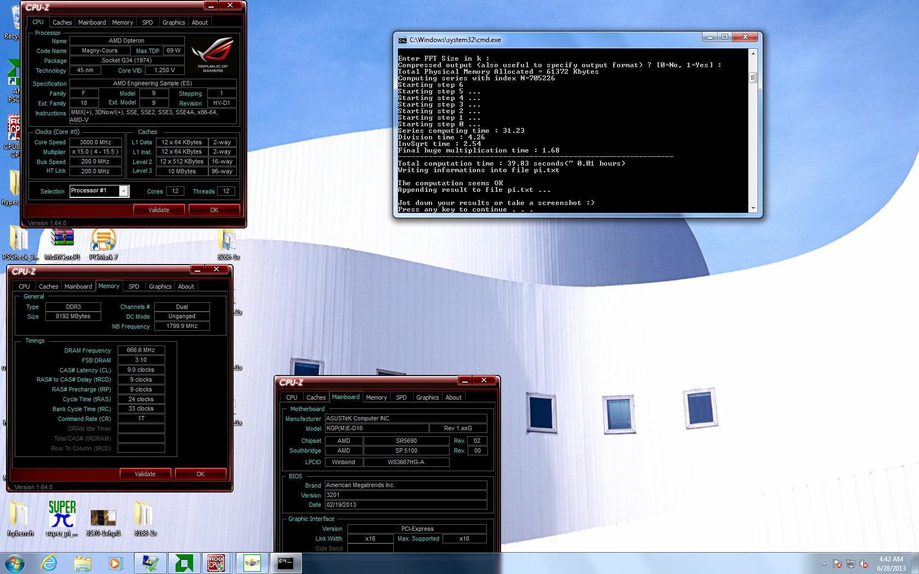This screenshot has height=574, width=919.
Task: Click Validate in top CPU-Z window
Action: coord(159,210)
